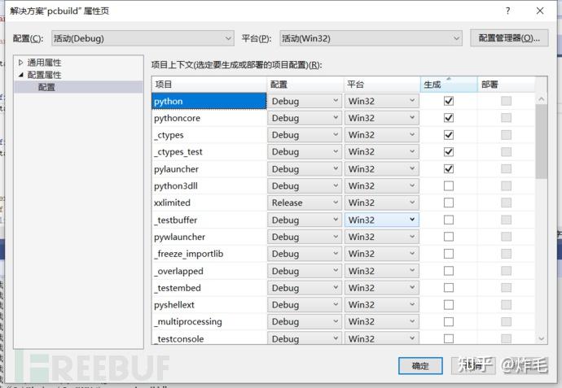This screenshot has width=562, height=388.
Task: Uncheck build for _ctypes_test
Action: 449,152
